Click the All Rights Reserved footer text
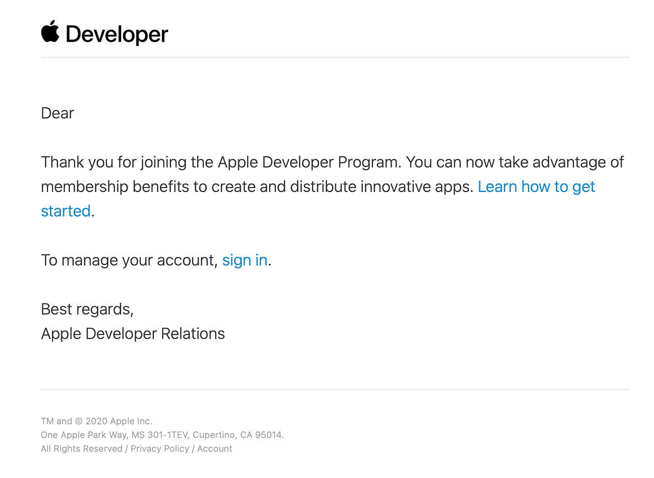 click(x=81, y=448)
